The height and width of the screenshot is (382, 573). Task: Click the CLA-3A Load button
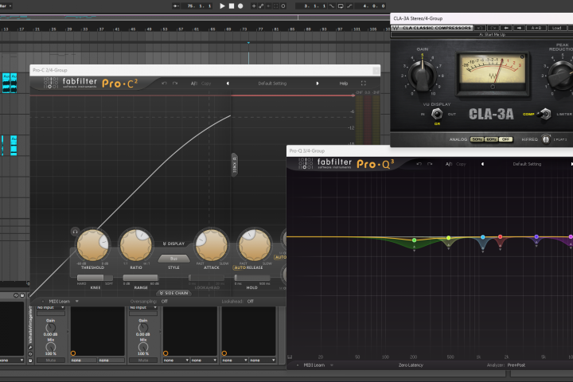pyautogui.click(x=556, y=28)
